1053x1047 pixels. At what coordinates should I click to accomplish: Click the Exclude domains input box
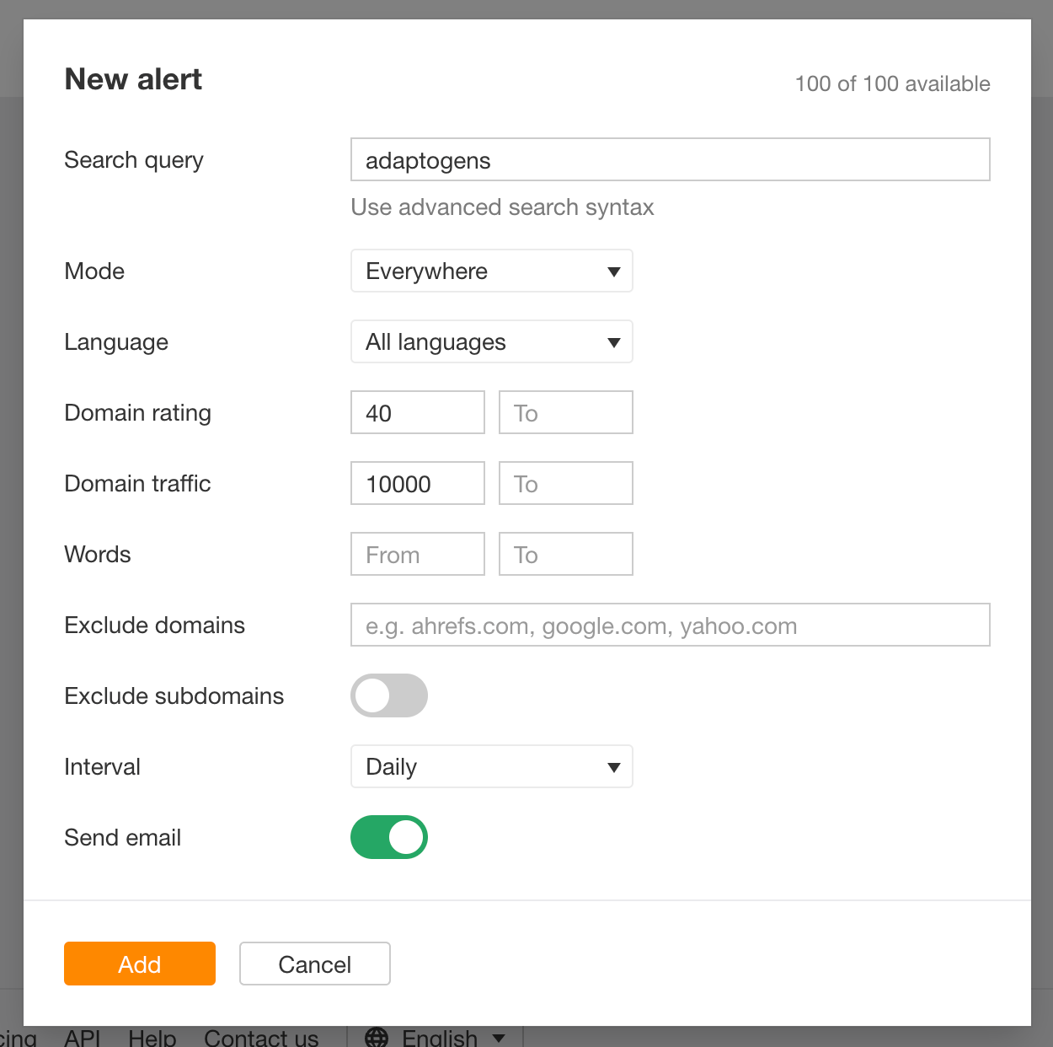tap(670, 625)
